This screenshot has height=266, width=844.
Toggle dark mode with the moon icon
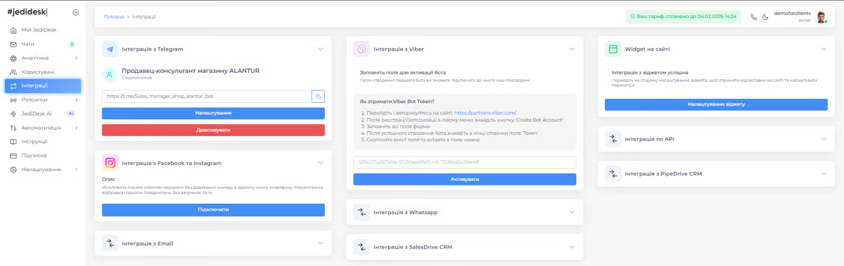point(765,17)
